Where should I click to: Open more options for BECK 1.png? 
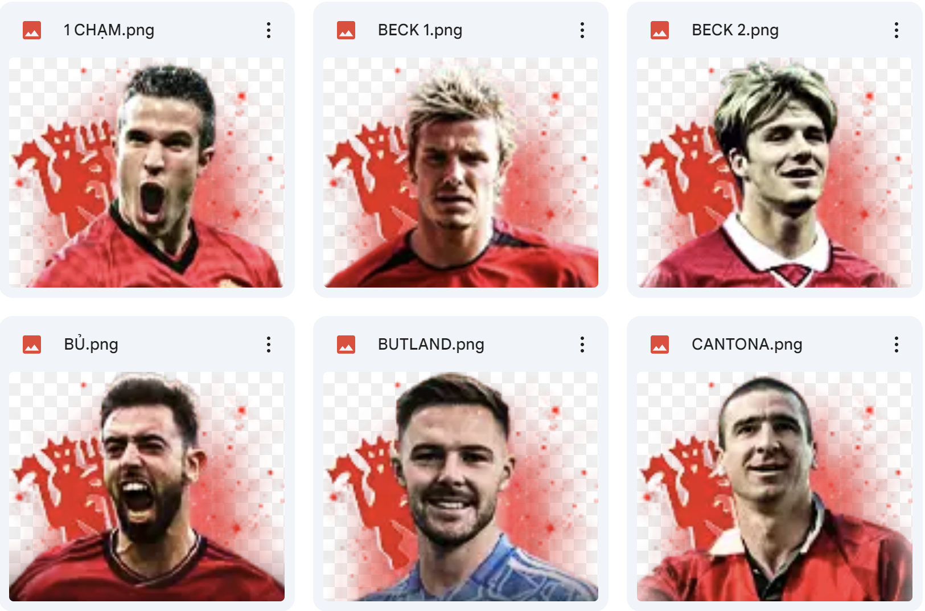582,30
